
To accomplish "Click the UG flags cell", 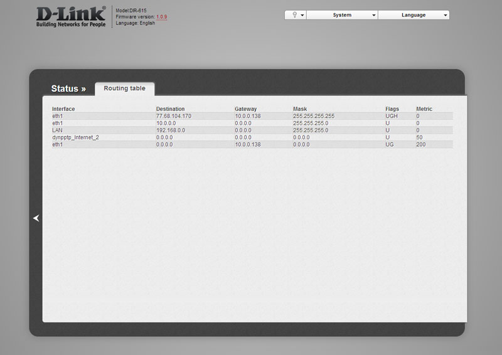I will click(x=390, y=144).
